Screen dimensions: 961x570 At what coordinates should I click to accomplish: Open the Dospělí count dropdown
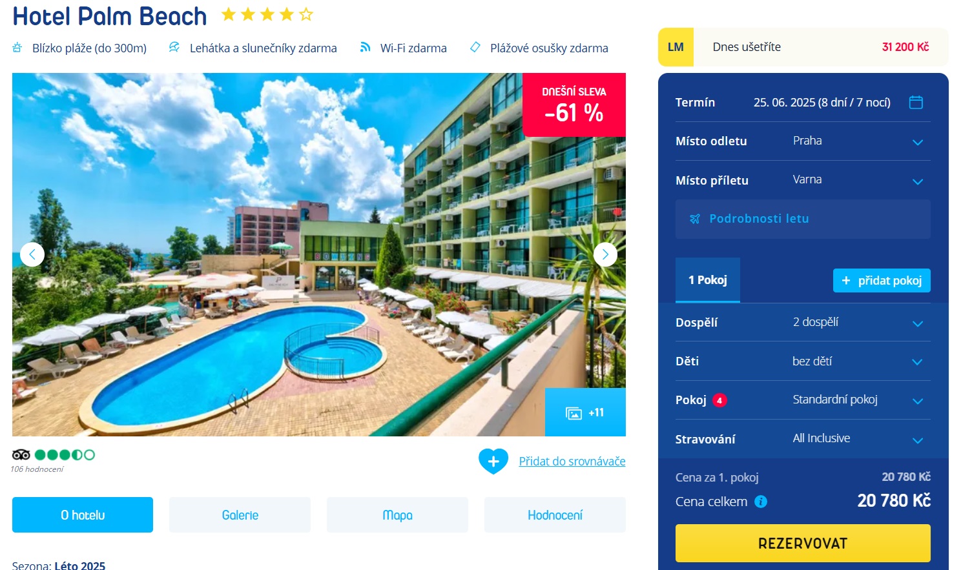click(x=803, y=322)
